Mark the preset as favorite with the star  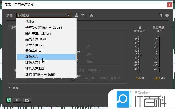click(x=91, y=15)
